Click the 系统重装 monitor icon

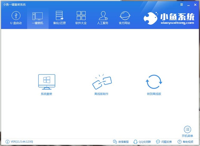(46, 82)
